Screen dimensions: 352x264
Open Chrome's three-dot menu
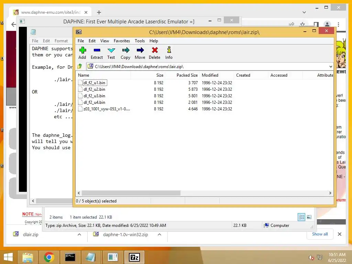[338, 24]
